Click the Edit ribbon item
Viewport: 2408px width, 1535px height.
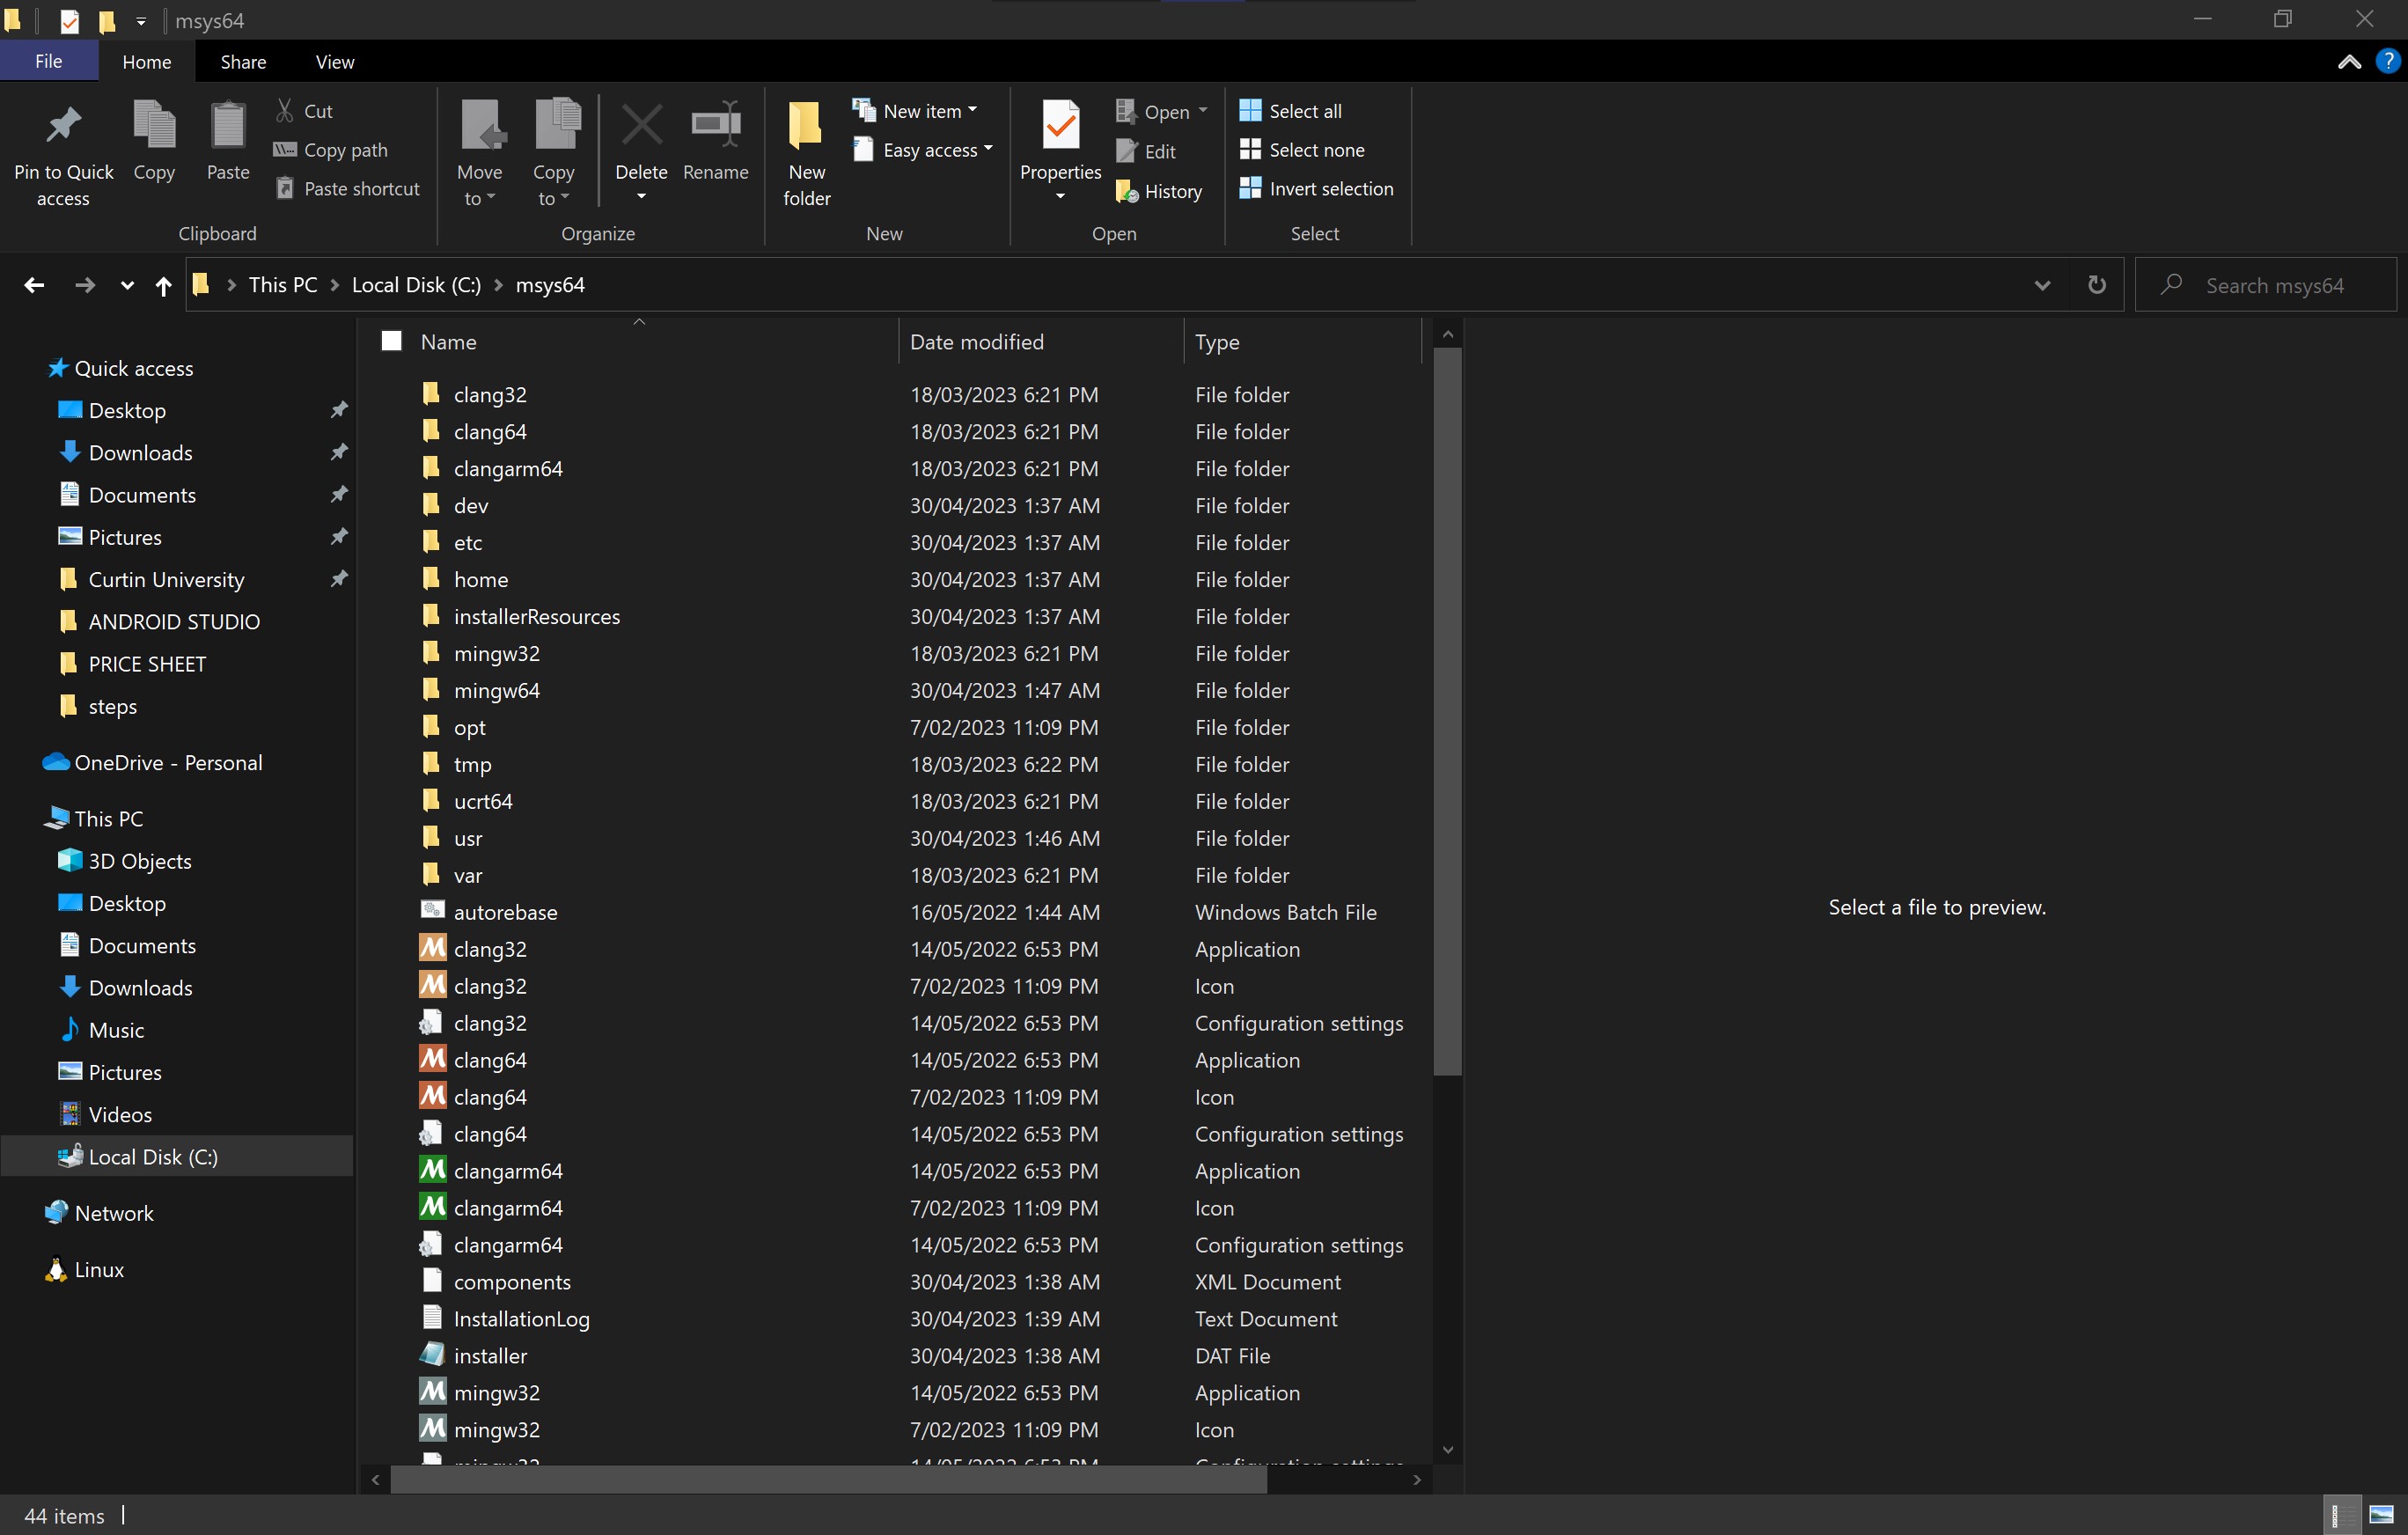click(1146, 151)
